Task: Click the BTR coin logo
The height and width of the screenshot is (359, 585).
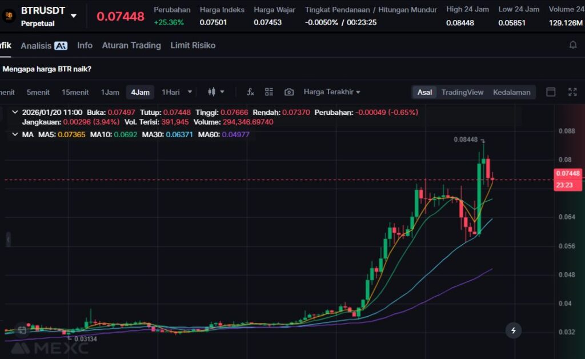Action: click(9, 15)
